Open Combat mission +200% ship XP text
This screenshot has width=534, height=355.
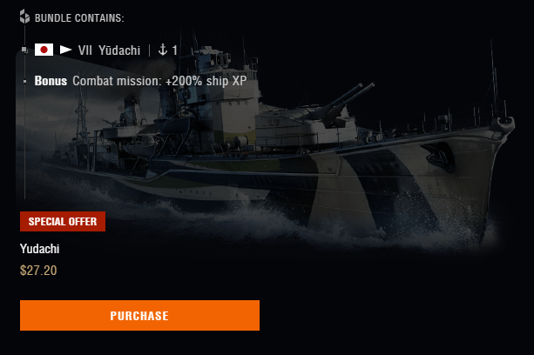tap(159, 81)
